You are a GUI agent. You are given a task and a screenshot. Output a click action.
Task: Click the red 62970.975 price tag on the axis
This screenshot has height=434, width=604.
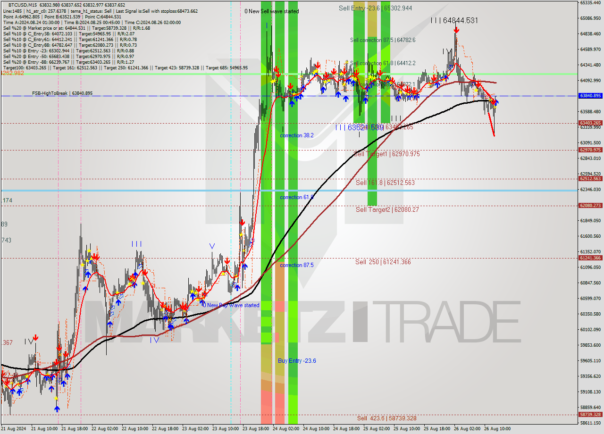pos(590,150)
